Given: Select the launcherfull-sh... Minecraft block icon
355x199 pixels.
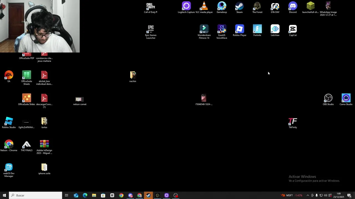Looking at the screenshot, I should coord(310,8).
